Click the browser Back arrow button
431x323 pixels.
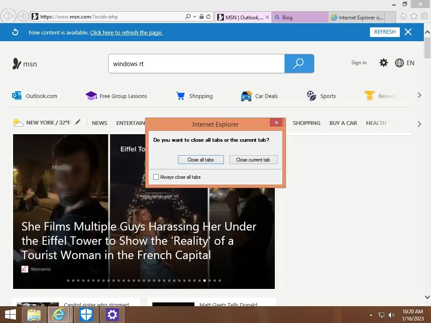point(8,16)
